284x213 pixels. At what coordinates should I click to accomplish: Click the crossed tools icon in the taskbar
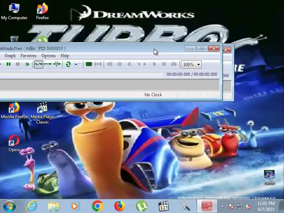click(185, 206)
